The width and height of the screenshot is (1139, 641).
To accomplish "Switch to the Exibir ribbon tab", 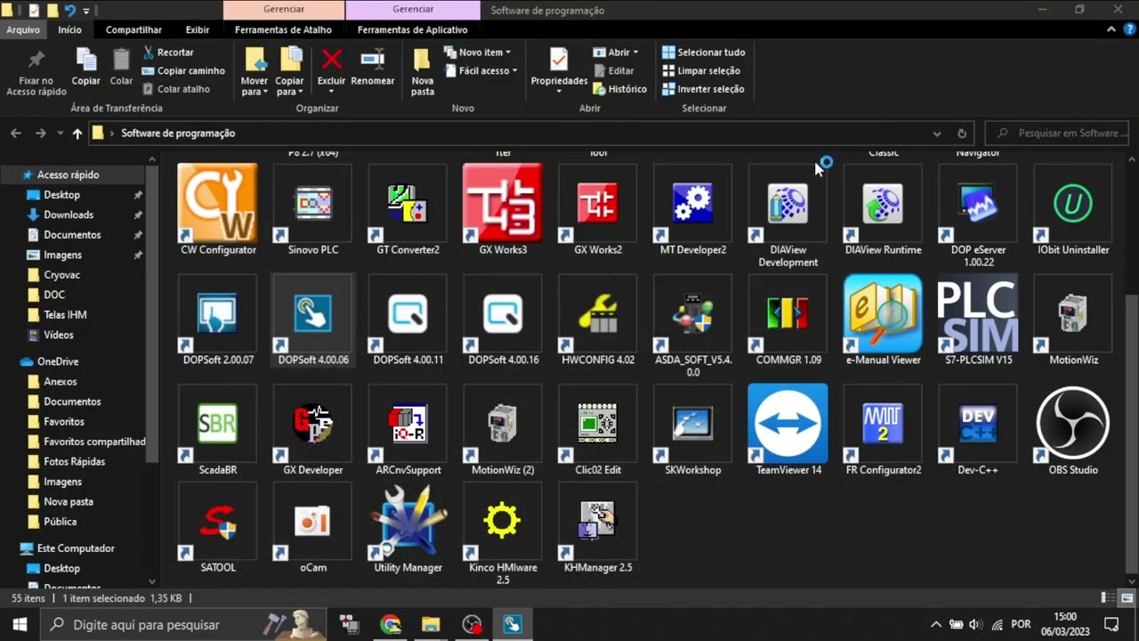I will click(198, 29).
